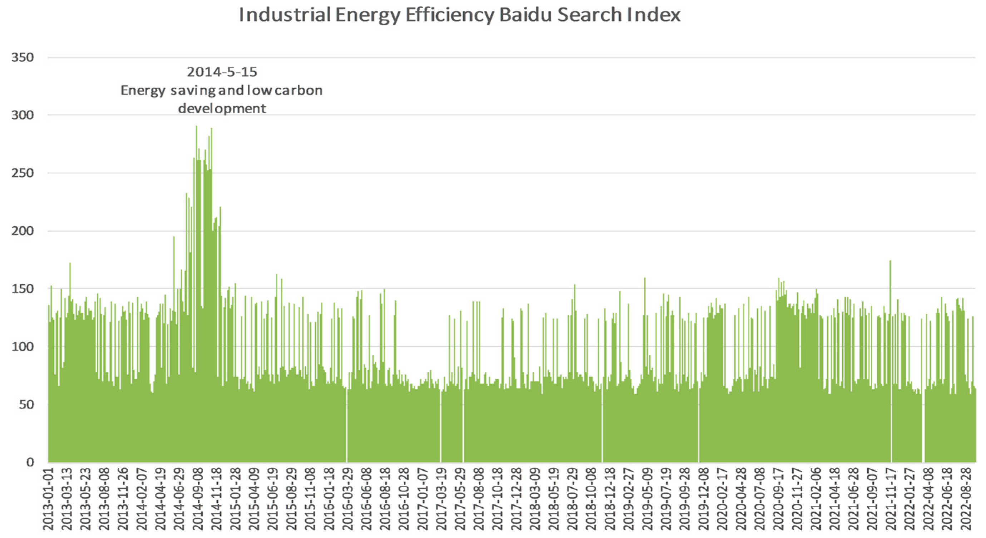Click the 2014-5-15 annotation date text
Viewport: 986px width, 538px height.
coord(222,72)
